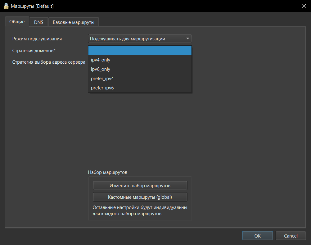
Task: Click the Остальные настройки info text
Action: [140, 211]
